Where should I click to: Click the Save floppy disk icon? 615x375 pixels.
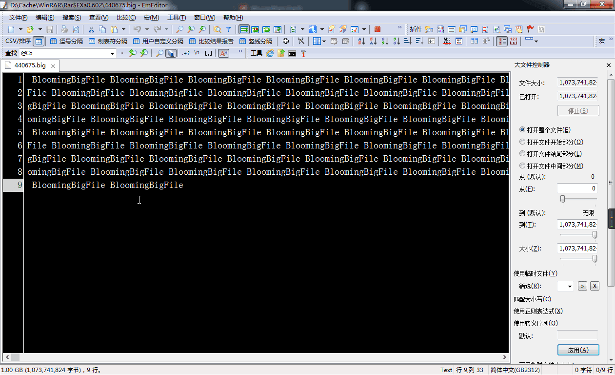(50, 29)
